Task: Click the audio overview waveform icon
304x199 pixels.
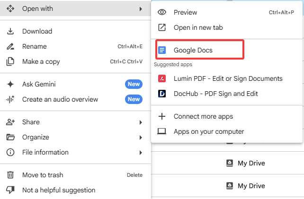Action: click(x=10, y=99)
